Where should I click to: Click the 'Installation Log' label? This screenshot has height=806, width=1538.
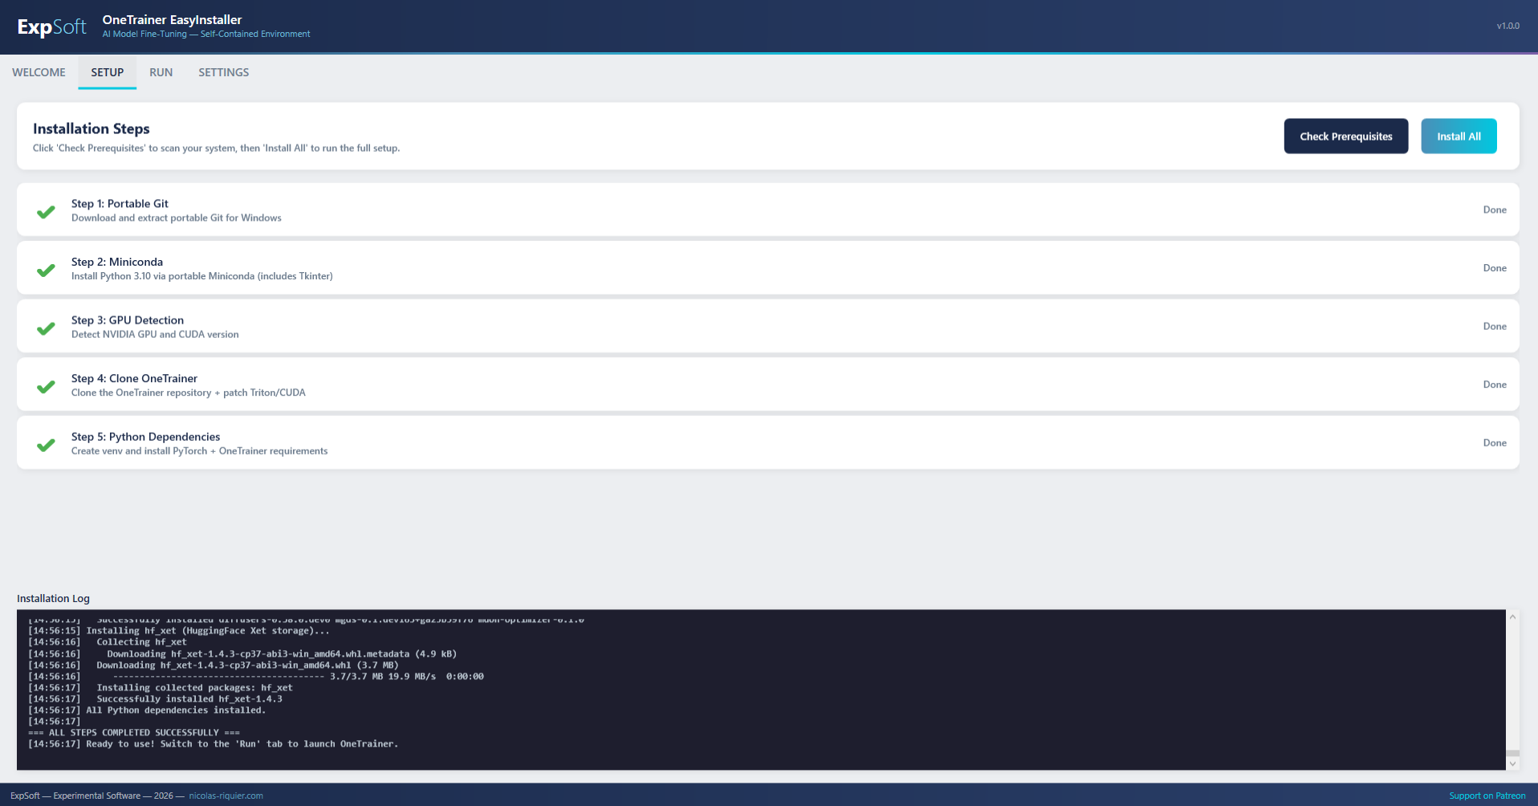[x=53, y=598]
